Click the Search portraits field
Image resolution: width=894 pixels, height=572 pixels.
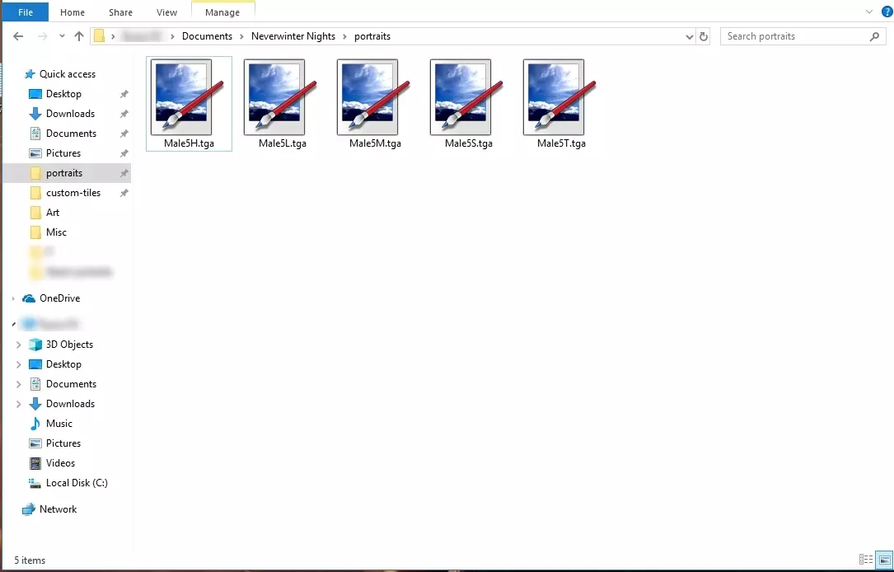click(x=803, y=36)
